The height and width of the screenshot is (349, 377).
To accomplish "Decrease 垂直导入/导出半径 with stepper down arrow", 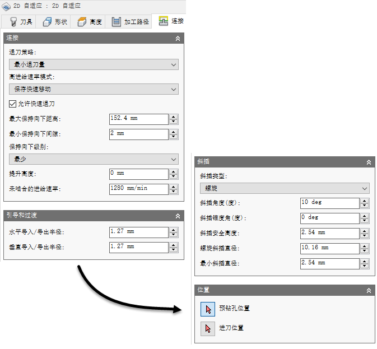I will pos(173,250).
